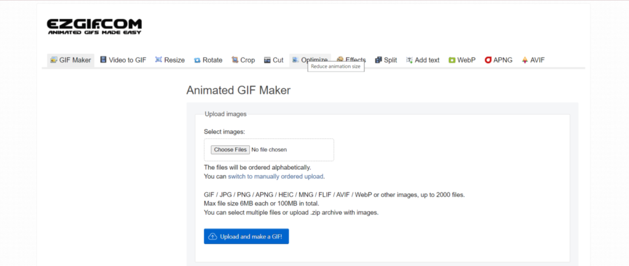This screenshot has width=629, height=266.
Task: Go to the Effects menu item
Action: 355,59
